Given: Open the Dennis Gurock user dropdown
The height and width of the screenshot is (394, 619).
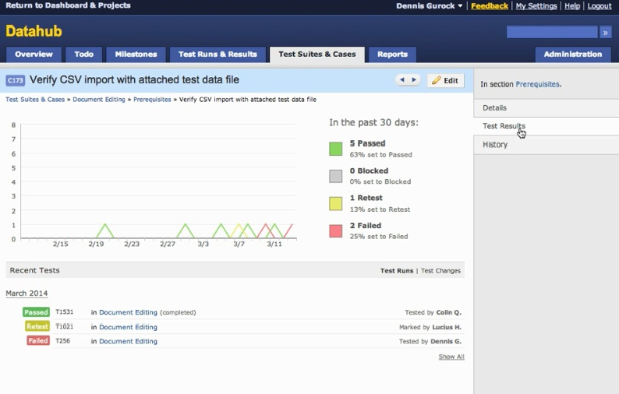Looking at the screenshot, I should pyautogui.click(x=429, y=6).
